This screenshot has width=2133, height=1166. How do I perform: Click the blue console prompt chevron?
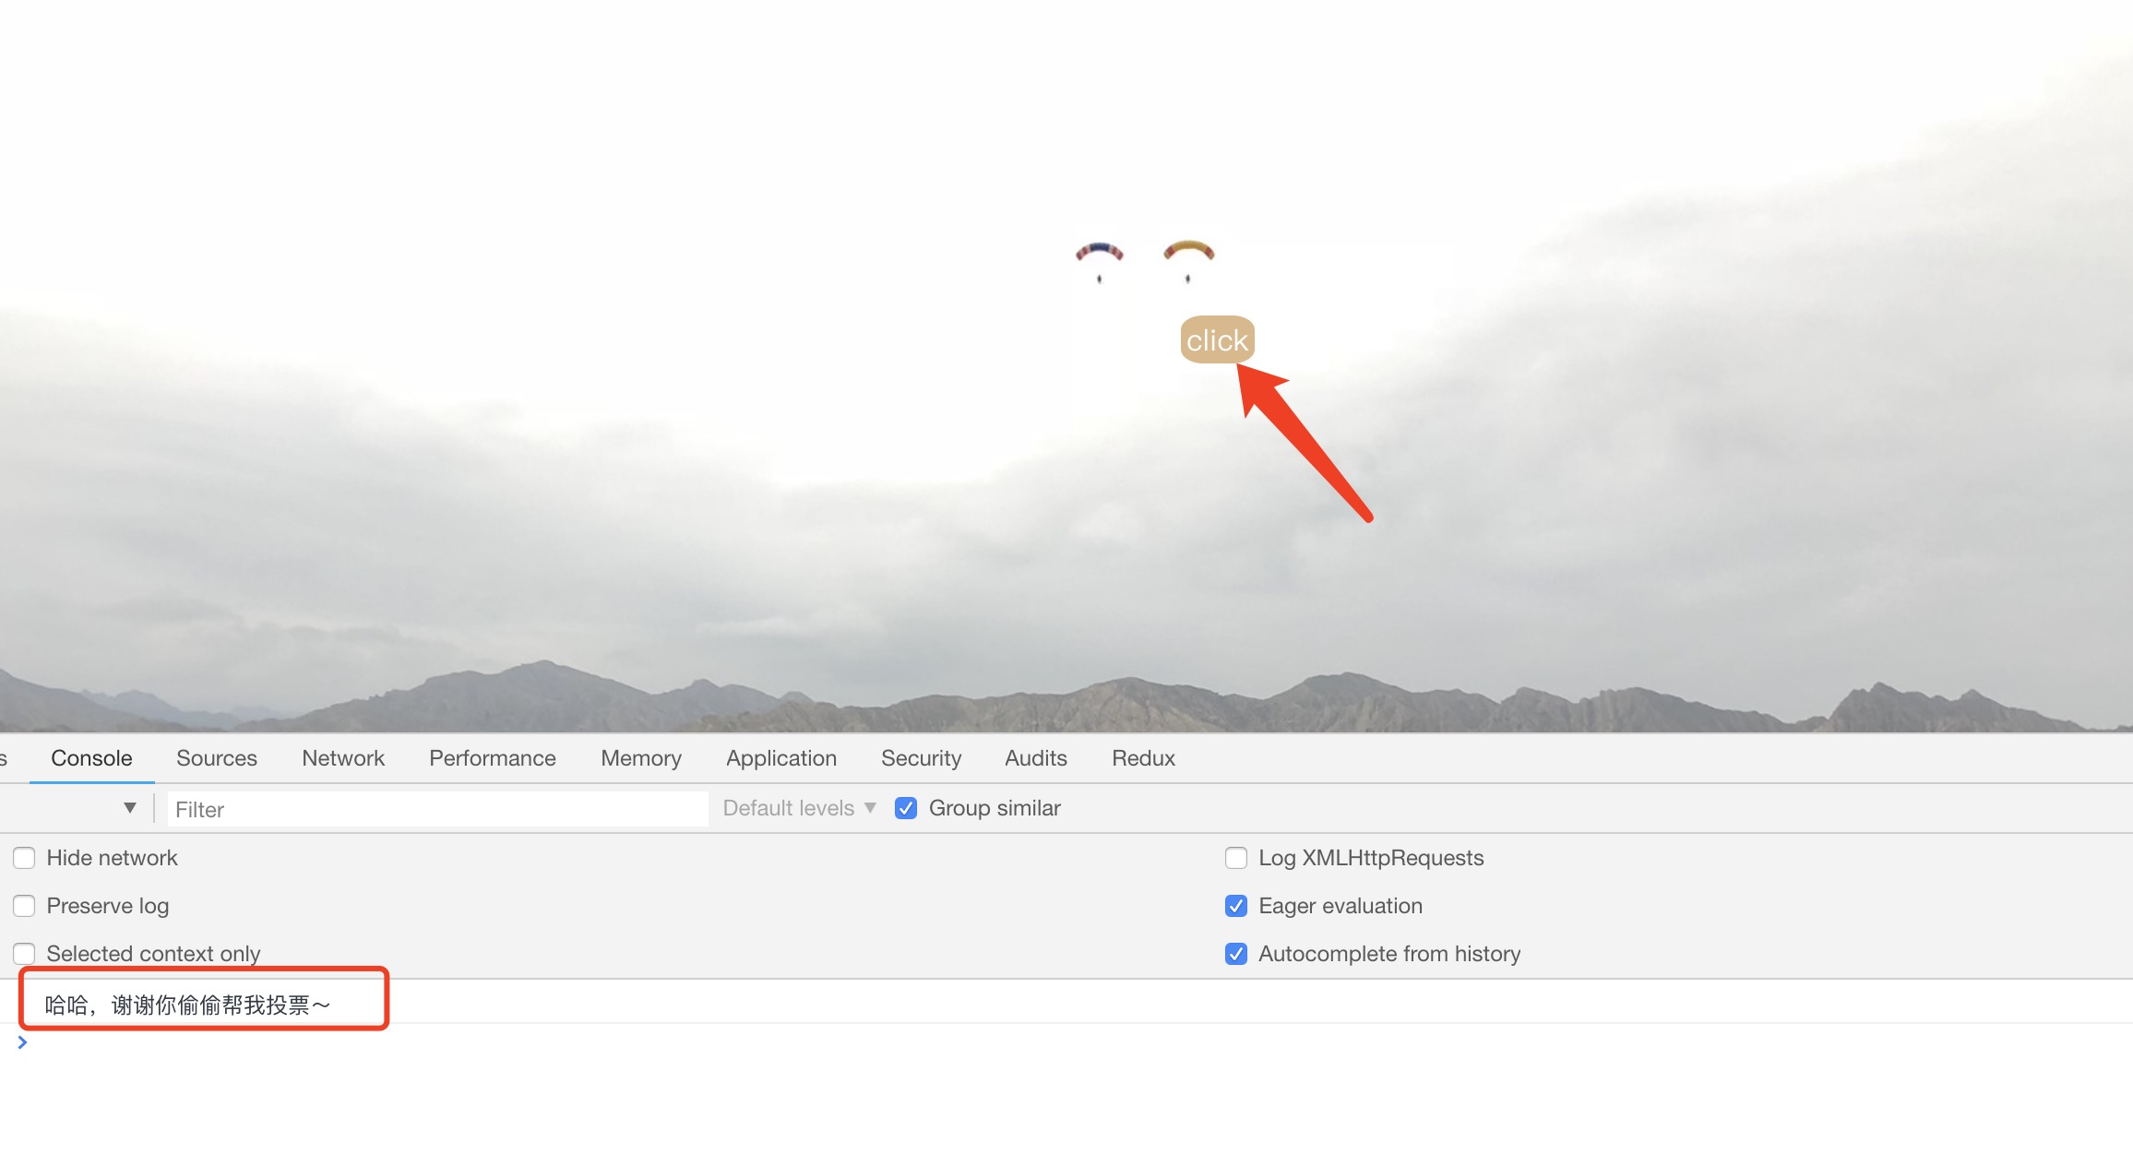tap(22, 1042)
